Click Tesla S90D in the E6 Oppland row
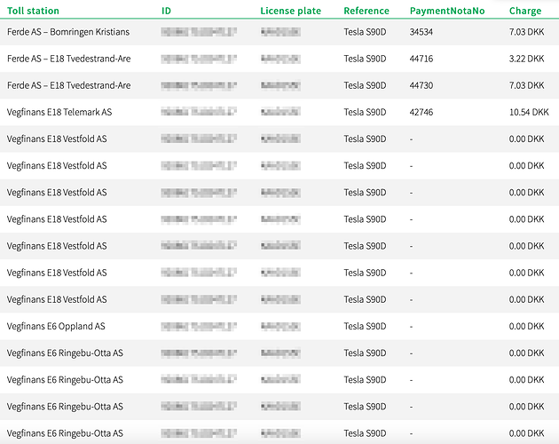Viewport: 559px width, 444px height. 365,326
